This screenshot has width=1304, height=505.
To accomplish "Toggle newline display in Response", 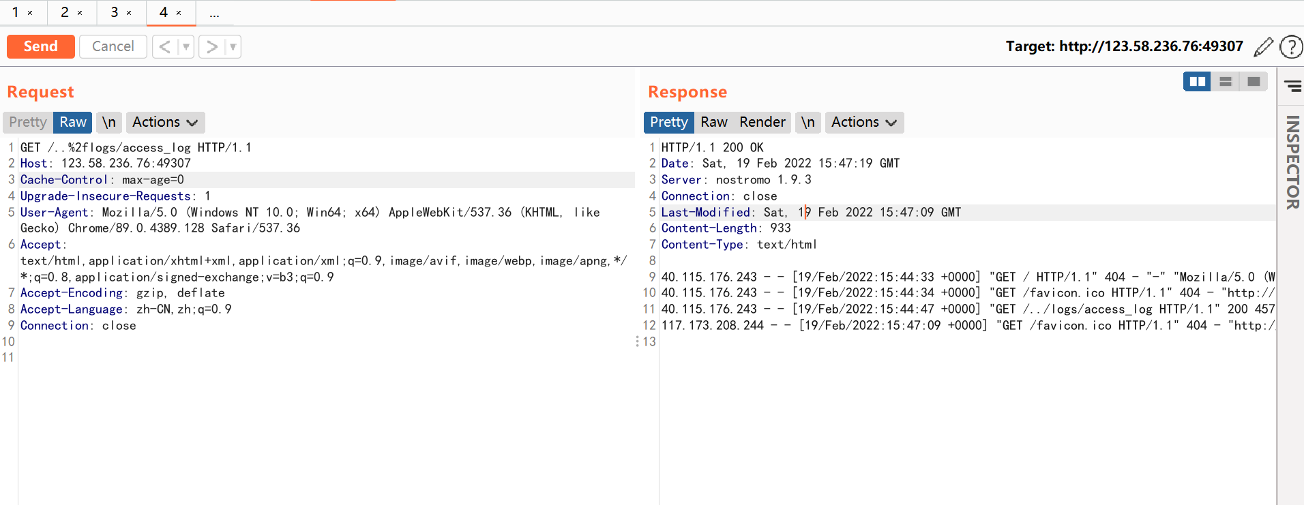I will (x=807, y=122).
